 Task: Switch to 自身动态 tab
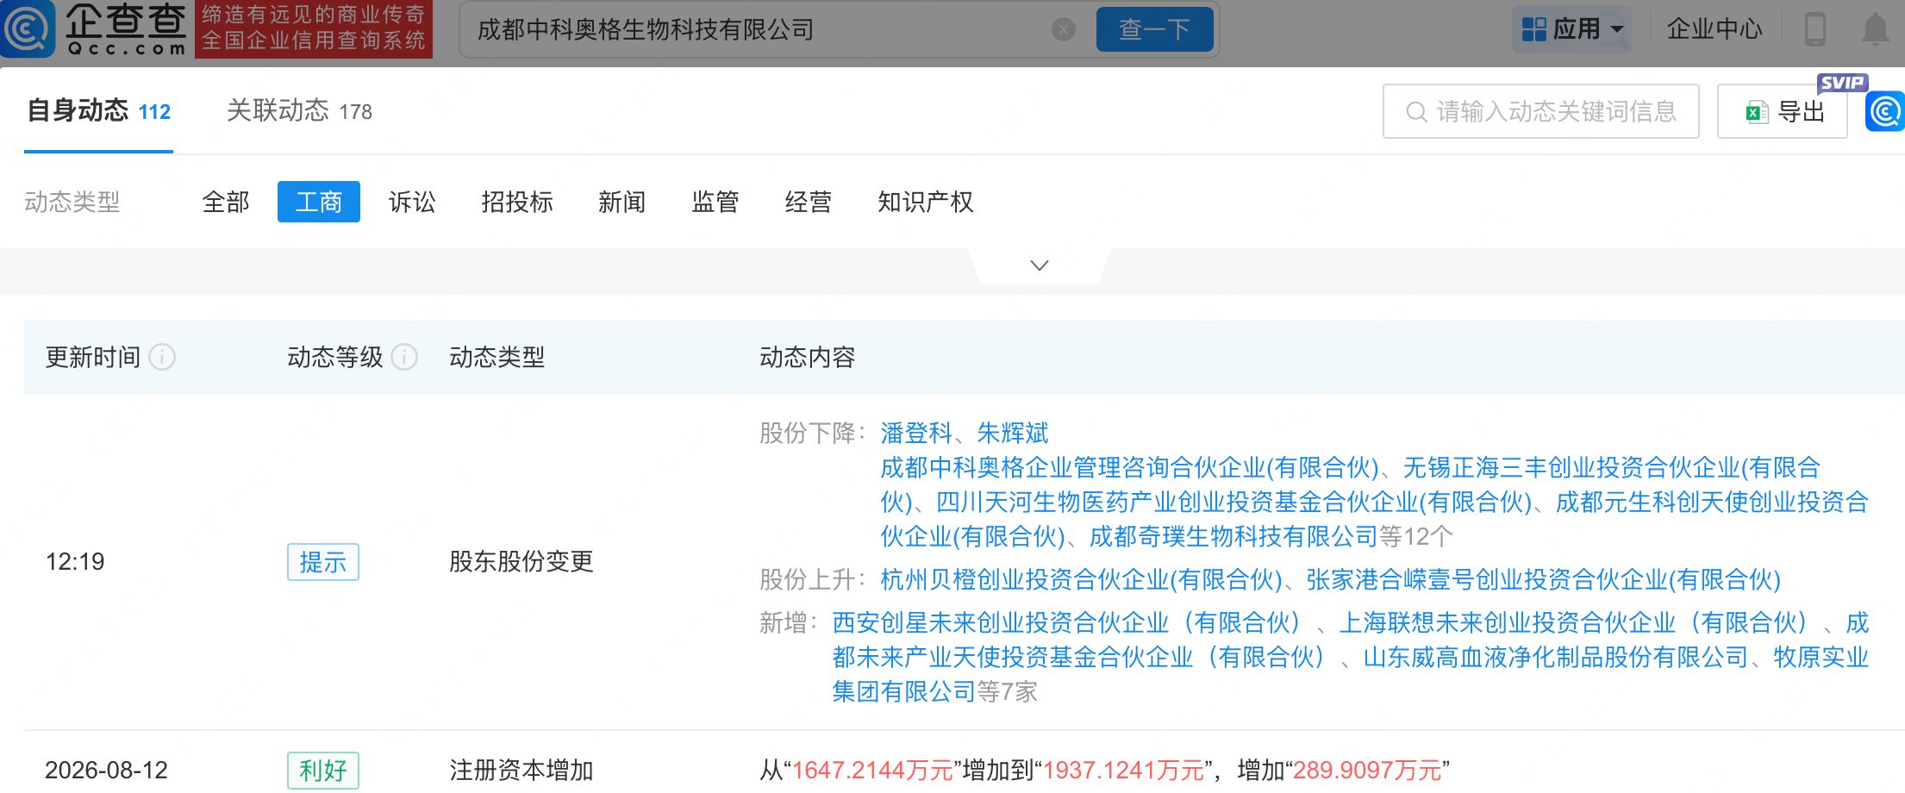(x=98, y=111)
